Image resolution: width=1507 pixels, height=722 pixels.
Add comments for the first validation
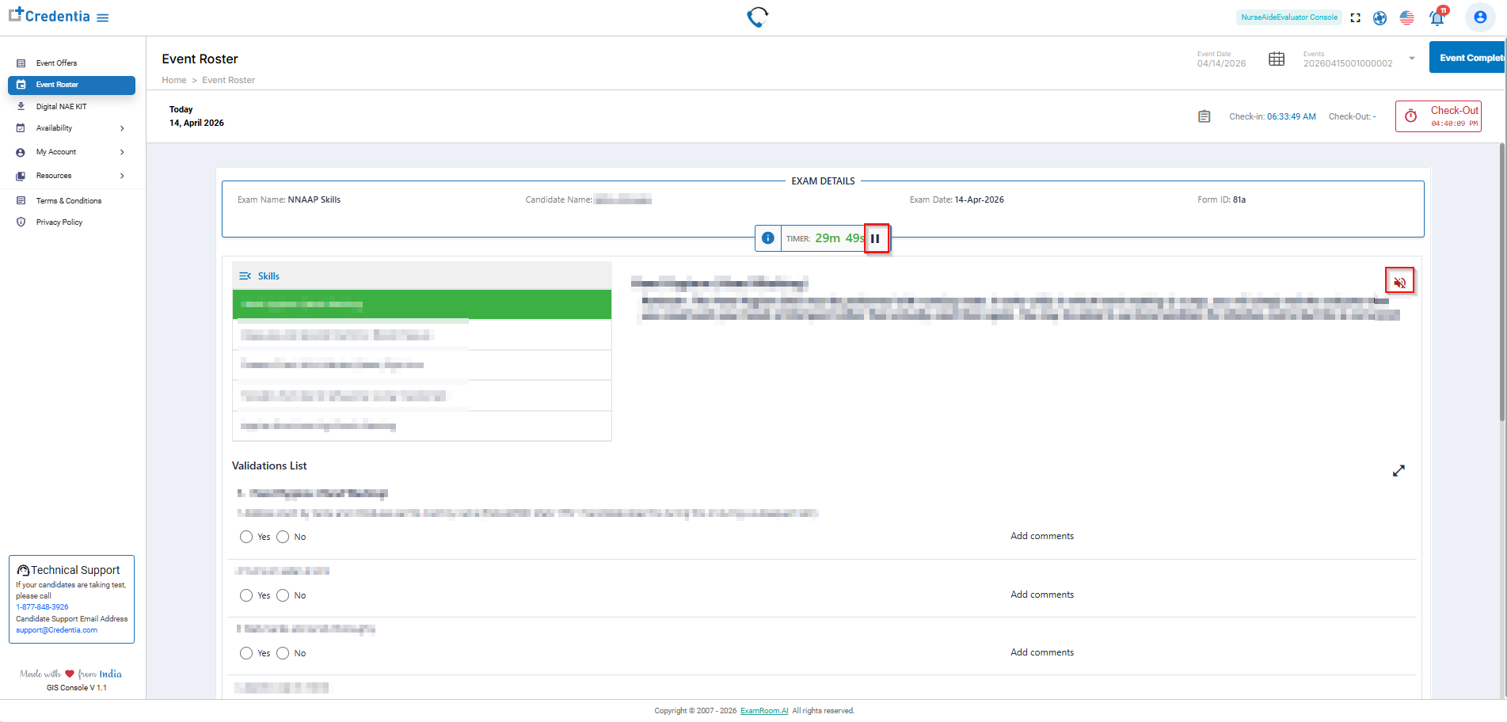1041,536
